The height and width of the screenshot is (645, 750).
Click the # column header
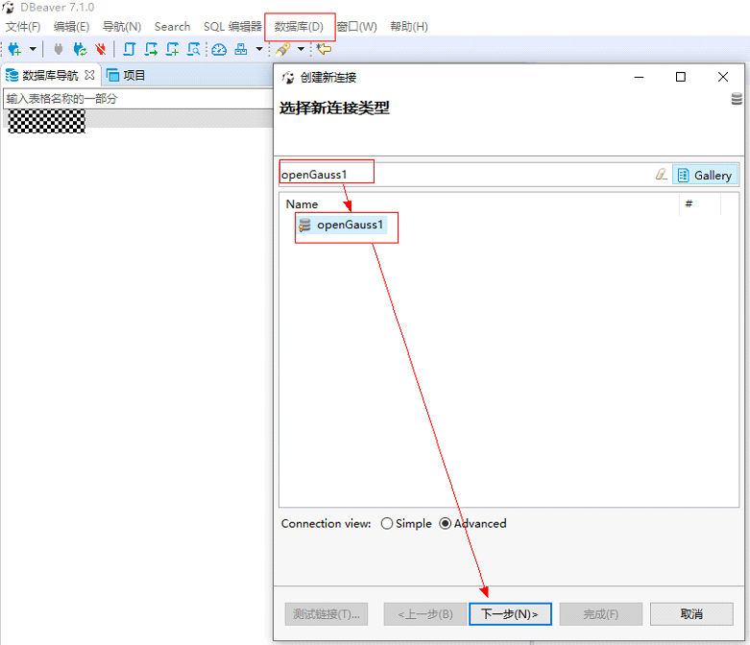point(689,204)
